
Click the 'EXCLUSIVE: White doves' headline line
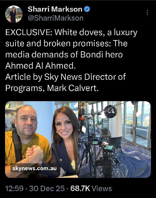coord(71,33)
